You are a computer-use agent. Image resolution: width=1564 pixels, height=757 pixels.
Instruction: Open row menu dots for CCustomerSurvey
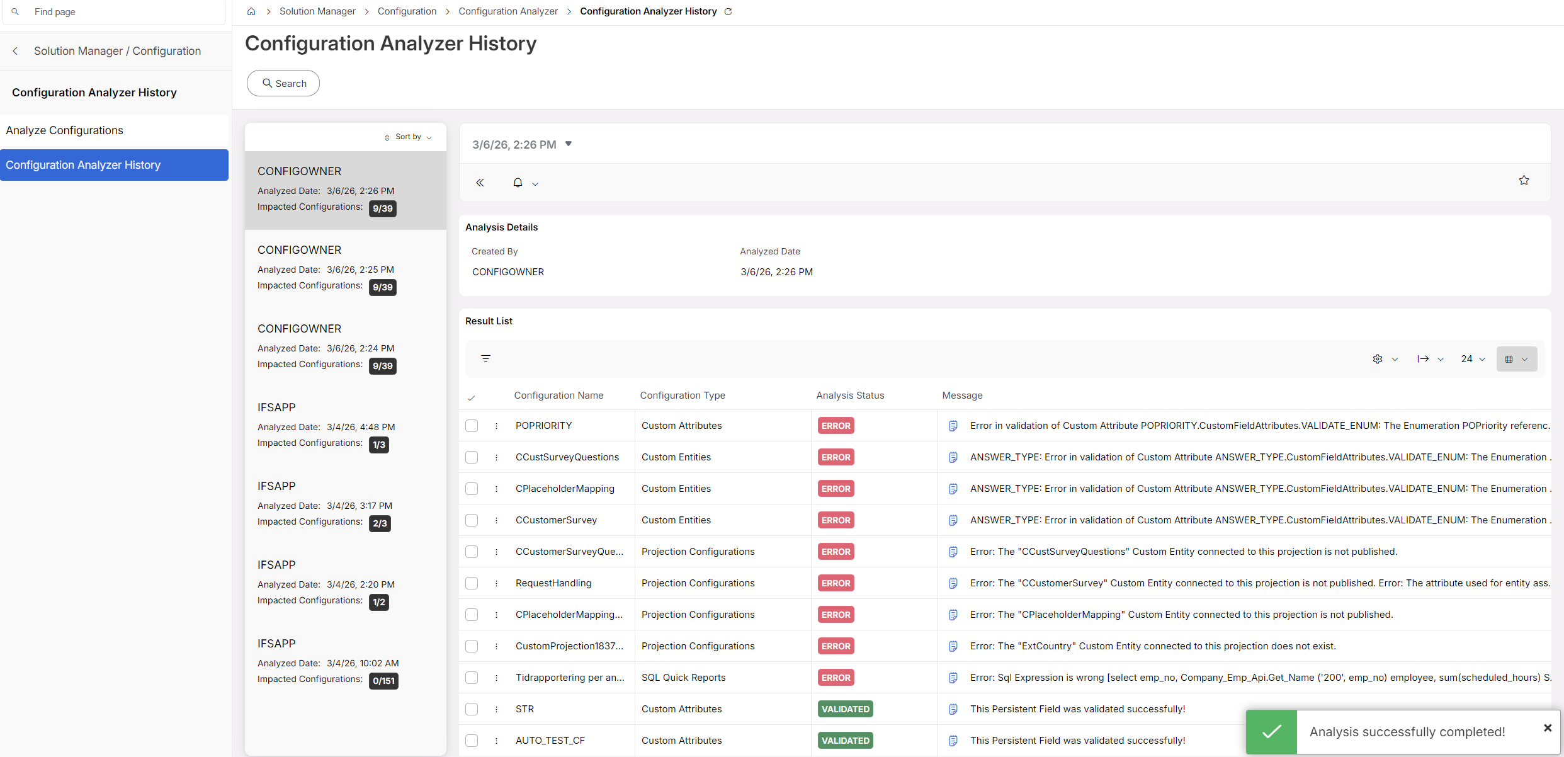(x=496, y=520)
